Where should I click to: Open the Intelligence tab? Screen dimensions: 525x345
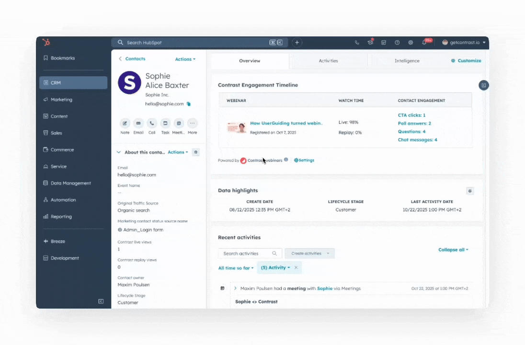[x=407, y=61]
